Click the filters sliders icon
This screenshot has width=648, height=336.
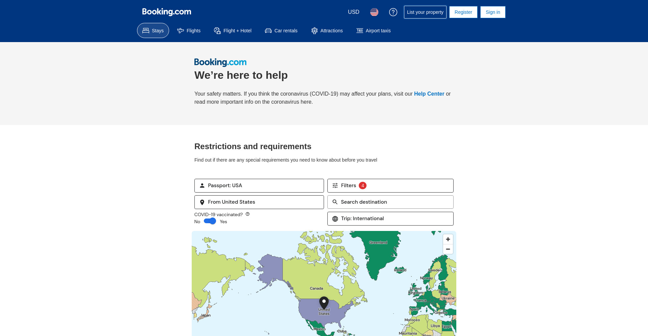(335, 186)
